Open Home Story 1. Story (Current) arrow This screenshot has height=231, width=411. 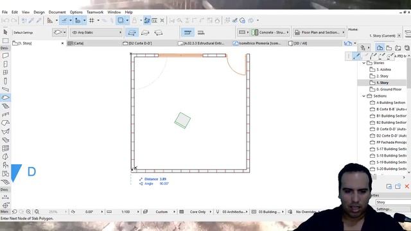399,36
